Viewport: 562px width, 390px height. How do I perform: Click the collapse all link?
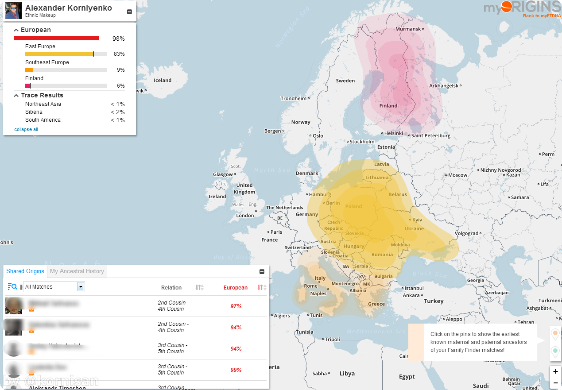coord(26,130)
